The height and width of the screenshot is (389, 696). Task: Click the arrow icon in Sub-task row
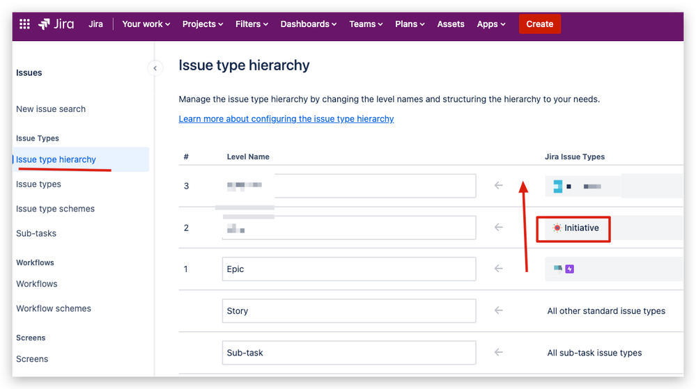tap(498, 352)
